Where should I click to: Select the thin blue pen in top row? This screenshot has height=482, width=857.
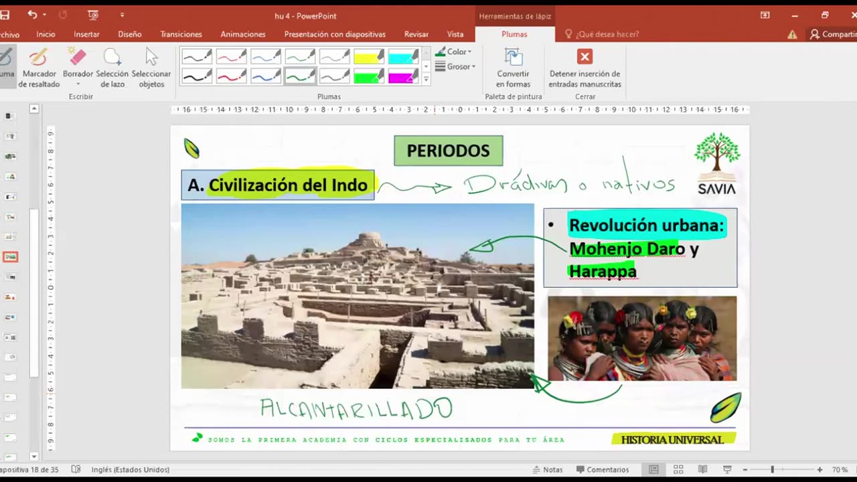(265, 57)
